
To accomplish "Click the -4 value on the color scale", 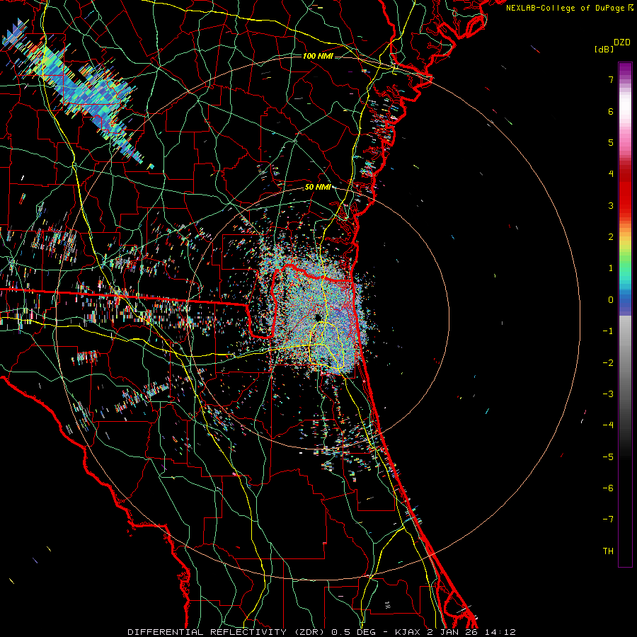I will [x=608, y=425].
